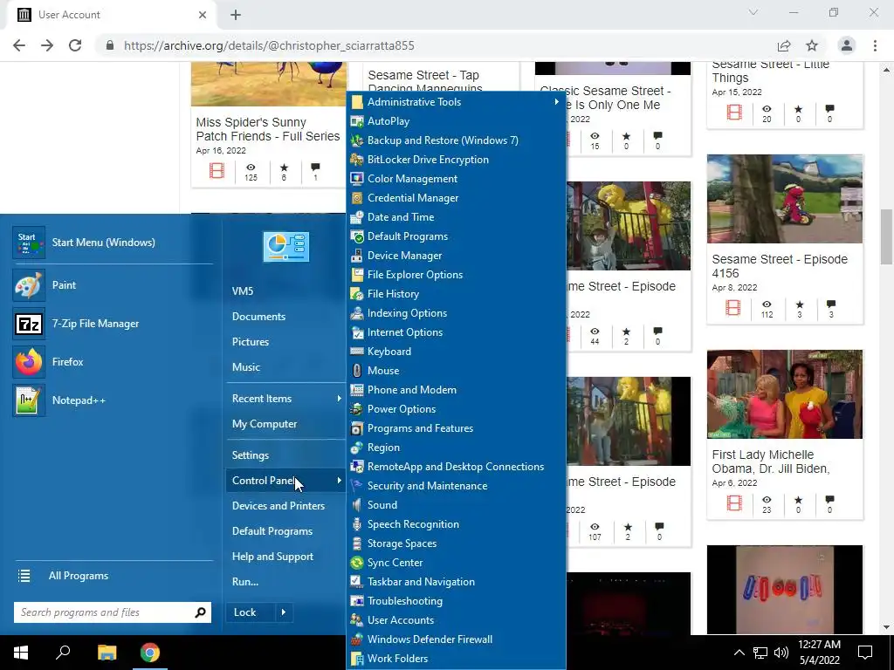Open the AutoPlay icon in Control Panel list
The height and width of the screenshot is (670, 894).
coord(357,120)
